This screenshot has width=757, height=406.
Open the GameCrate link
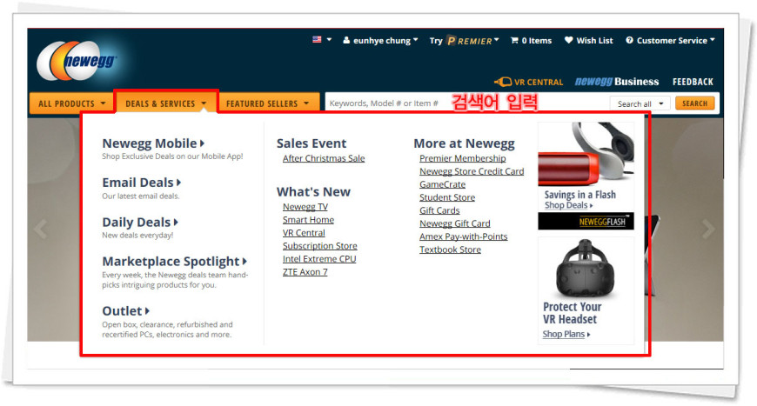coord(442,184)
